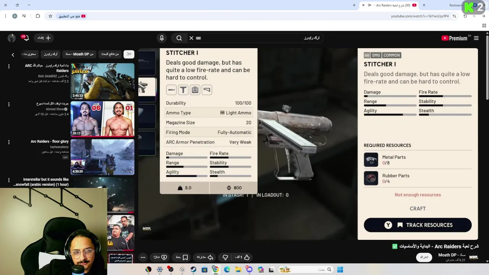Click the Damage stat bar in the right panel
The image size is (489, 275).
tap(390, 96)
